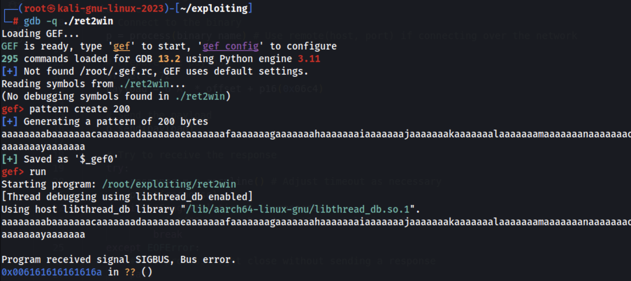Click the './ret2win' argument of gdb command
The height and width of the screenshot is (281, 631).
[88, 21]
